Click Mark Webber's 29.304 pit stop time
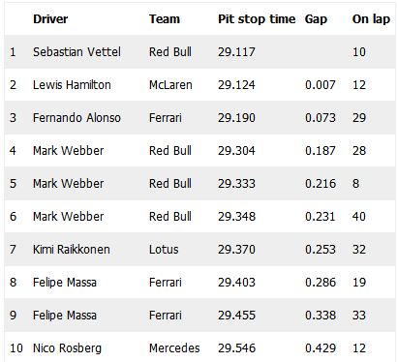397x362 pixels. 236,151
